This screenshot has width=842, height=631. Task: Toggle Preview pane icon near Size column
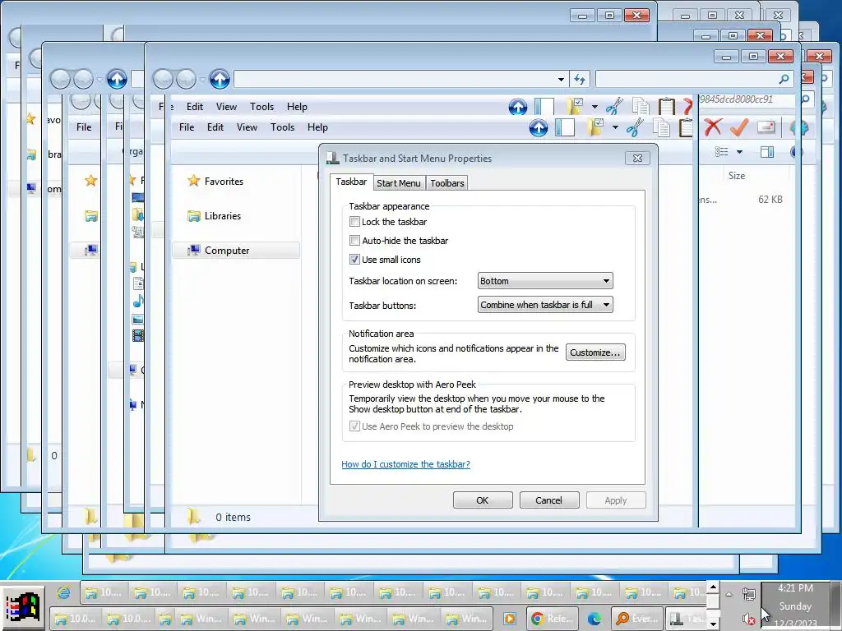767,152
